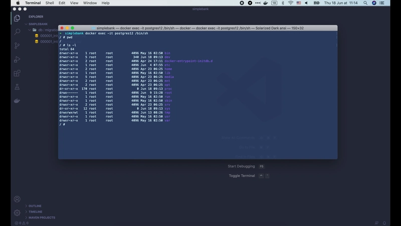This screenshot has height=226, width=401.
Task: Open the Edit menu
Action: (x=62, y=3)
